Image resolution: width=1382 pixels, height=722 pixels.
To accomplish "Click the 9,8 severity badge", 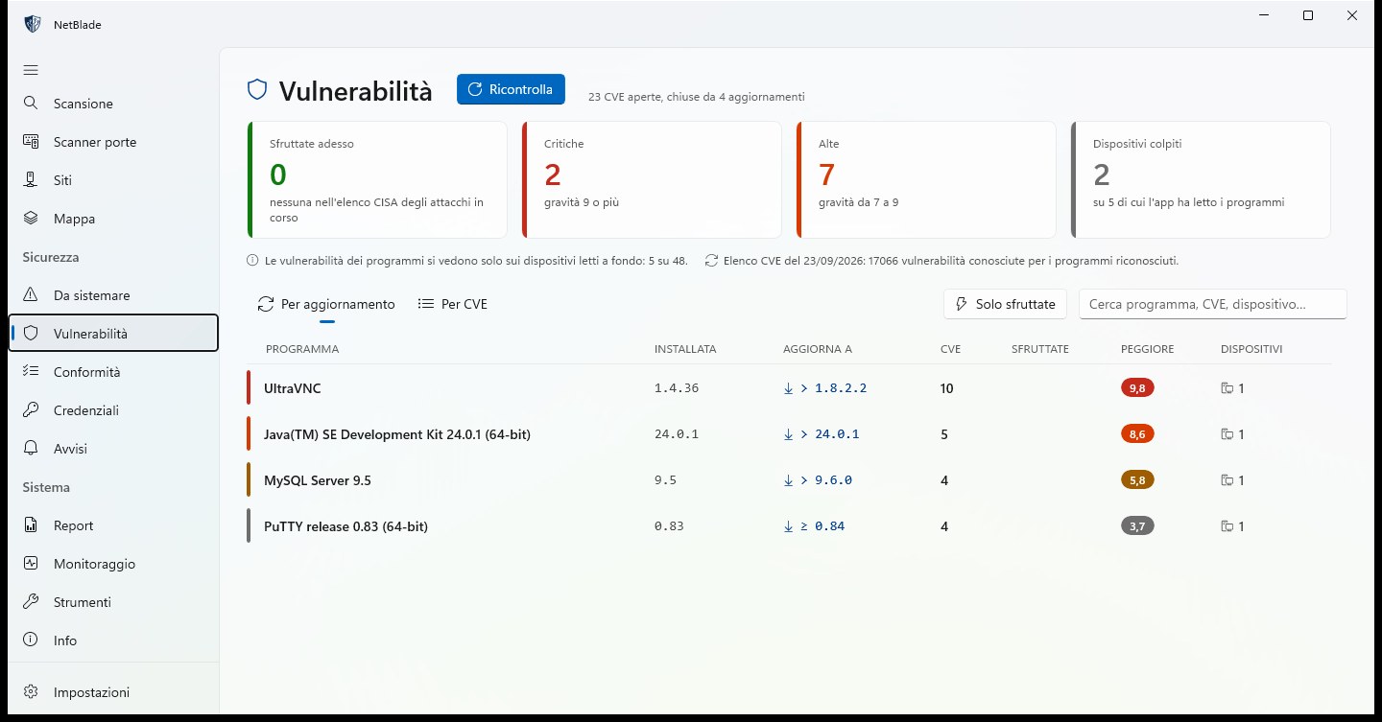I will click(1137, 388).
